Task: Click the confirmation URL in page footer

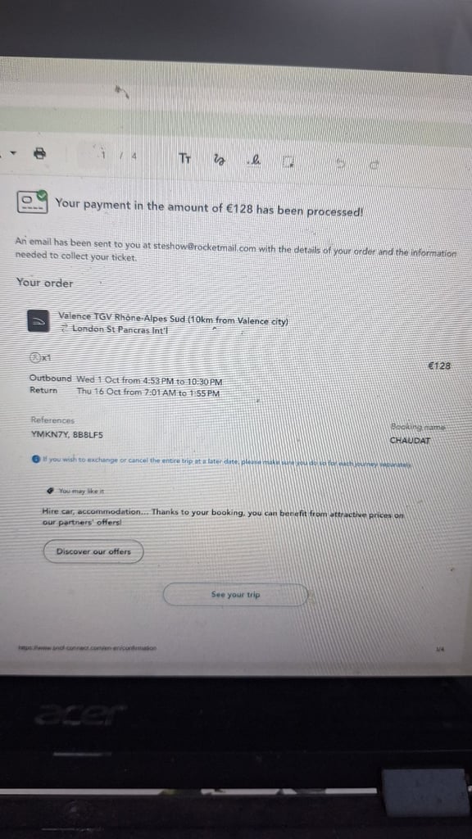Action: click(x=87, y=648)
